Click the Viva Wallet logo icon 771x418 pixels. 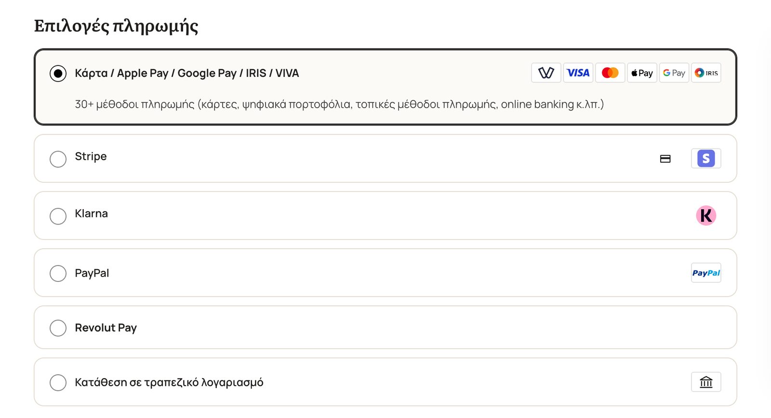coord(546,73)
